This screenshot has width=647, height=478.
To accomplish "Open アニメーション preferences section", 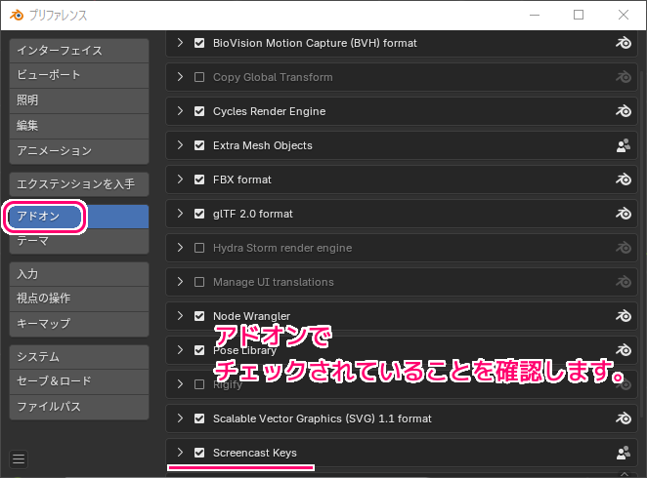I will [x=79, y=151].
